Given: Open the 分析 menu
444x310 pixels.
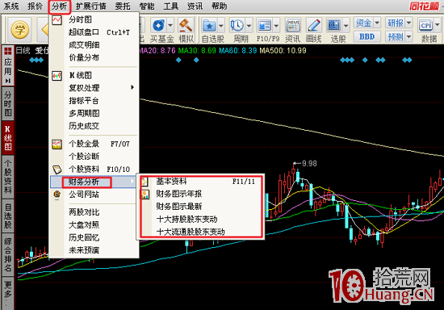Looking at the screenshot, I should (x=59, y=6).
